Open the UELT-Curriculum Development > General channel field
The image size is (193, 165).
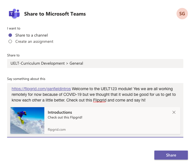point(95,64)
